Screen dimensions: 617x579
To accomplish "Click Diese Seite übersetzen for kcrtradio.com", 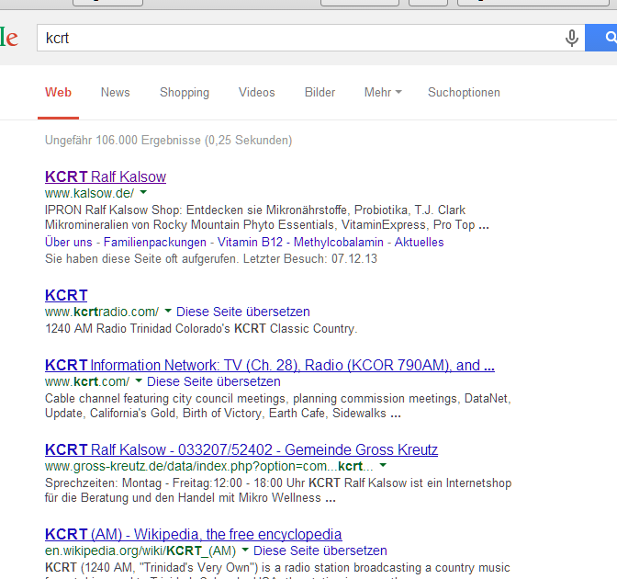I will [x=242, y=312].
